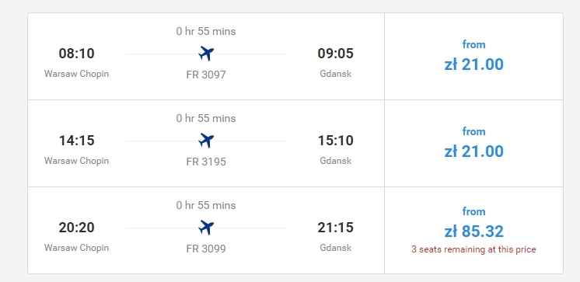Click the 21:15 arrival time in Gdansk
The width and height of the screenshot is (580, 282).
click(336, 228)
